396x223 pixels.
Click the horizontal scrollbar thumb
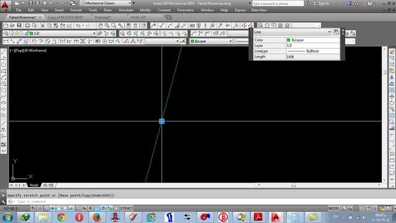click(x=293, y=185)
